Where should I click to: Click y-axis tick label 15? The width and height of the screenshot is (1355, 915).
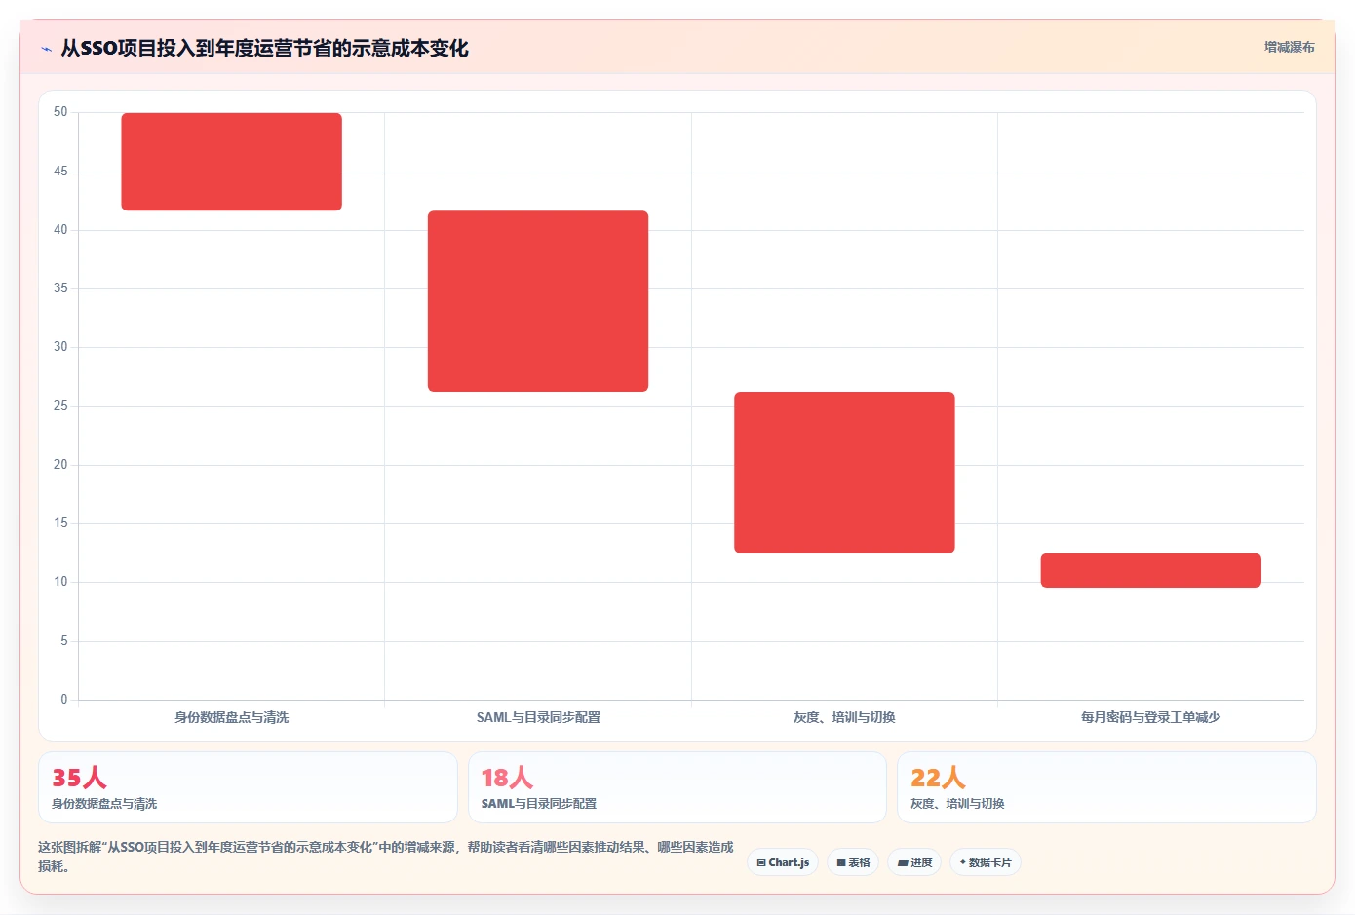(60, 523)
